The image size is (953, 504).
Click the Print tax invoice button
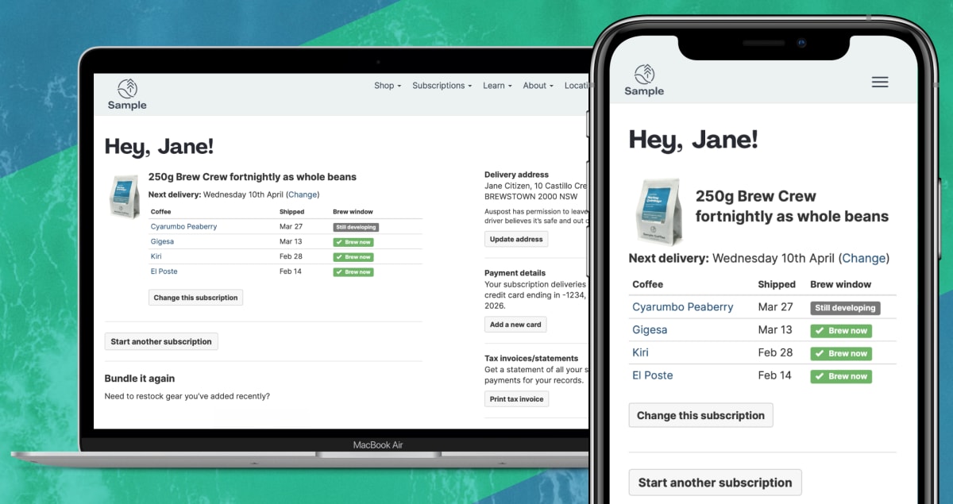pyautogui.click(x=517, y=399)
